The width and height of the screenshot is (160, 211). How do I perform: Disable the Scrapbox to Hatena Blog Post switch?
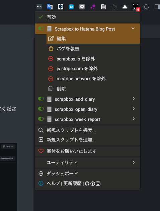(x=41, y=29)
